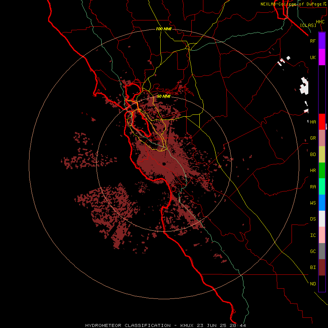Viewport: 328px width, 328px height.
Task: Click the HA red legend swatch
Action: (322, 122)
